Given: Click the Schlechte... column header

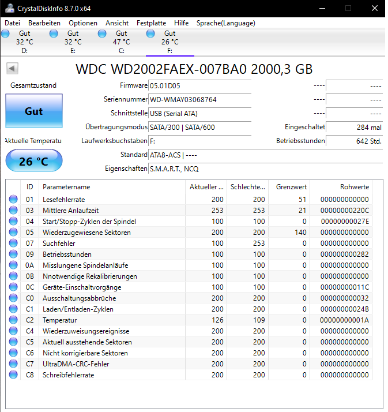Looking at the screenshot, I should [x=248, y=187].
